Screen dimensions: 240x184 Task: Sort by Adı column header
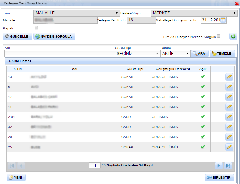[x=74, y=69]
